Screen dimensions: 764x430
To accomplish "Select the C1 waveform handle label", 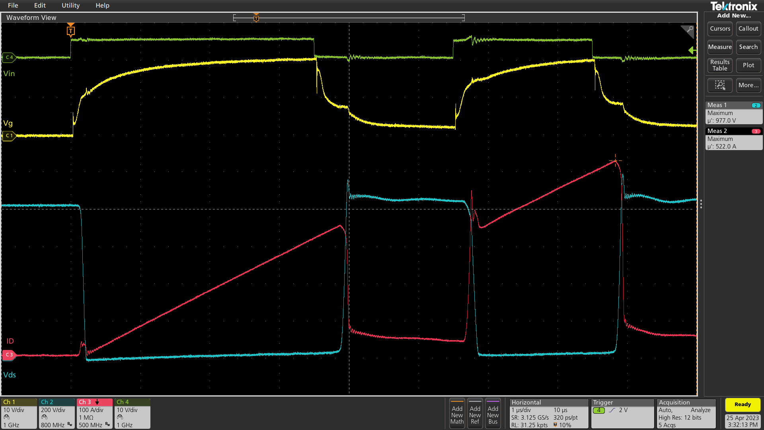I will coord(9,136).
